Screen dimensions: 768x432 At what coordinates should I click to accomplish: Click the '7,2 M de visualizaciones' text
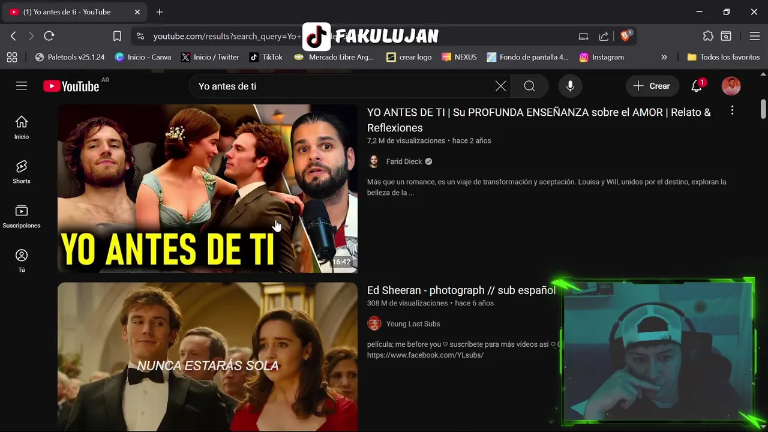click(x=406, y=140)
